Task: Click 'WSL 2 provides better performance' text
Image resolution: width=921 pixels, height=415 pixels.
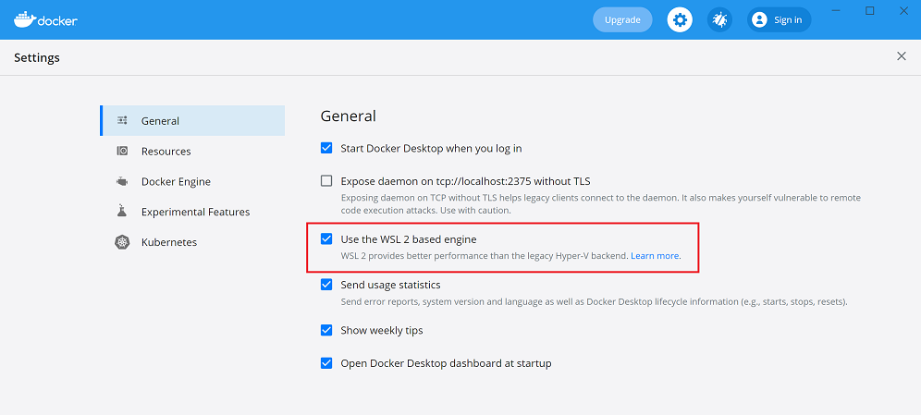Action: (x=485, y=256)
